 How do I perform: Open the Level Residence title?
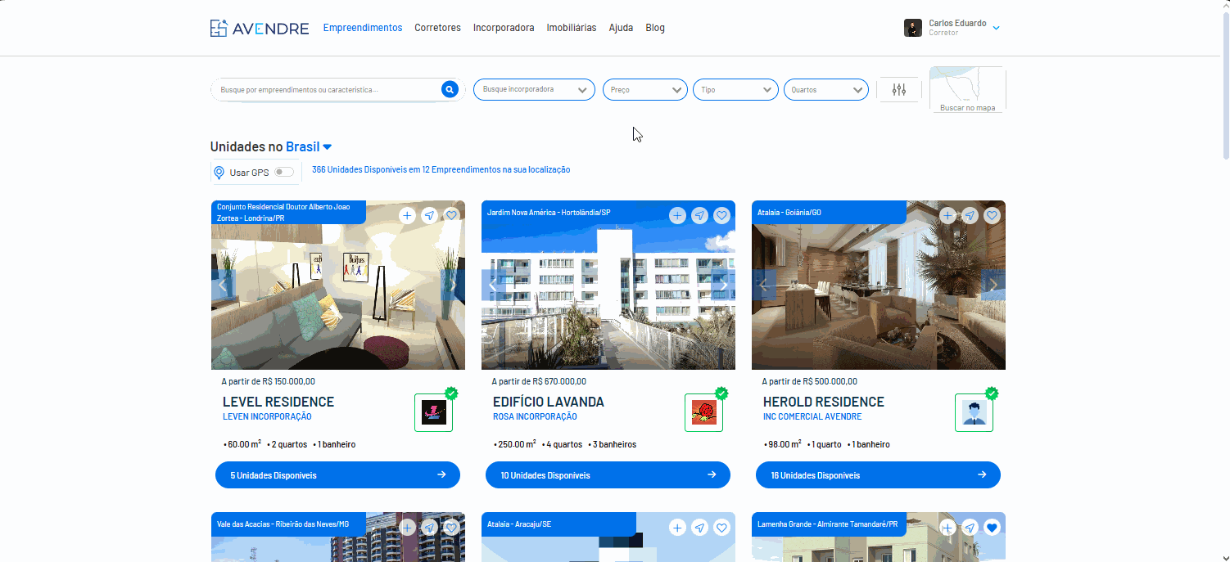point(278,402)
